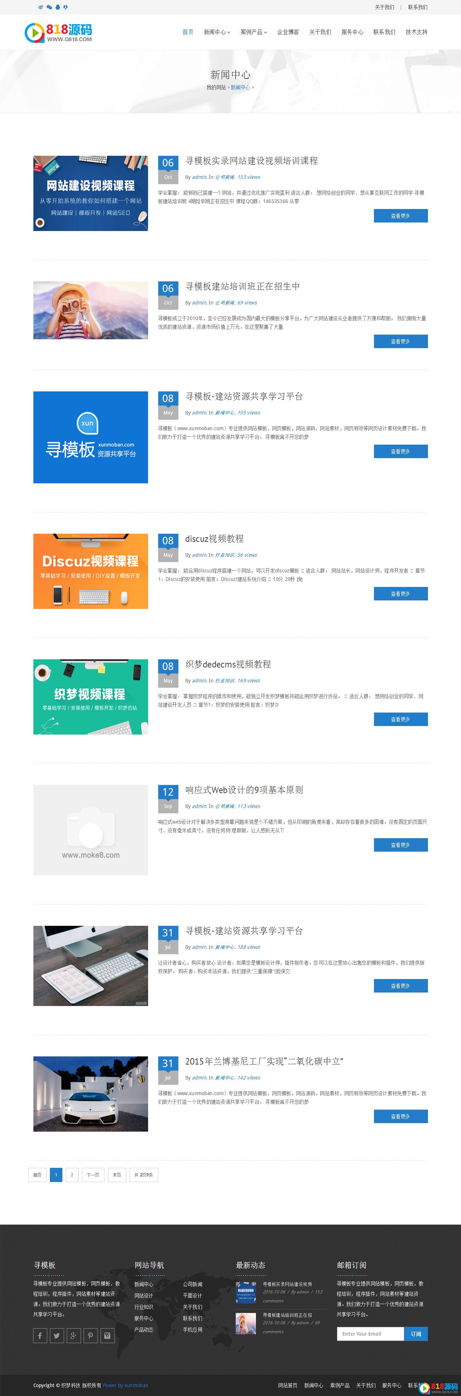The image size is (461, 1396).
Task: Open article title 寻模板建站培训班正在招生中
Action: (242, 286)
